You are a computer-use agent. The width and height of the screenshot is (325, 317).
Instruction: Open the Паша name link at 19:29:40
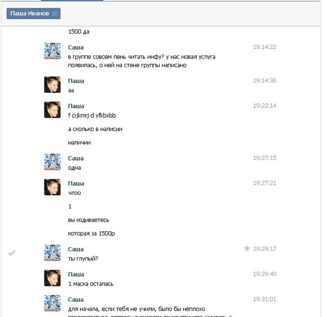tap(76, 275)
